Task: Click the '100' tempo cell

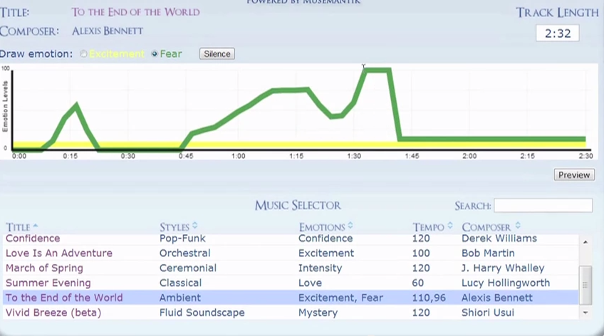Action: coord(421,253)
